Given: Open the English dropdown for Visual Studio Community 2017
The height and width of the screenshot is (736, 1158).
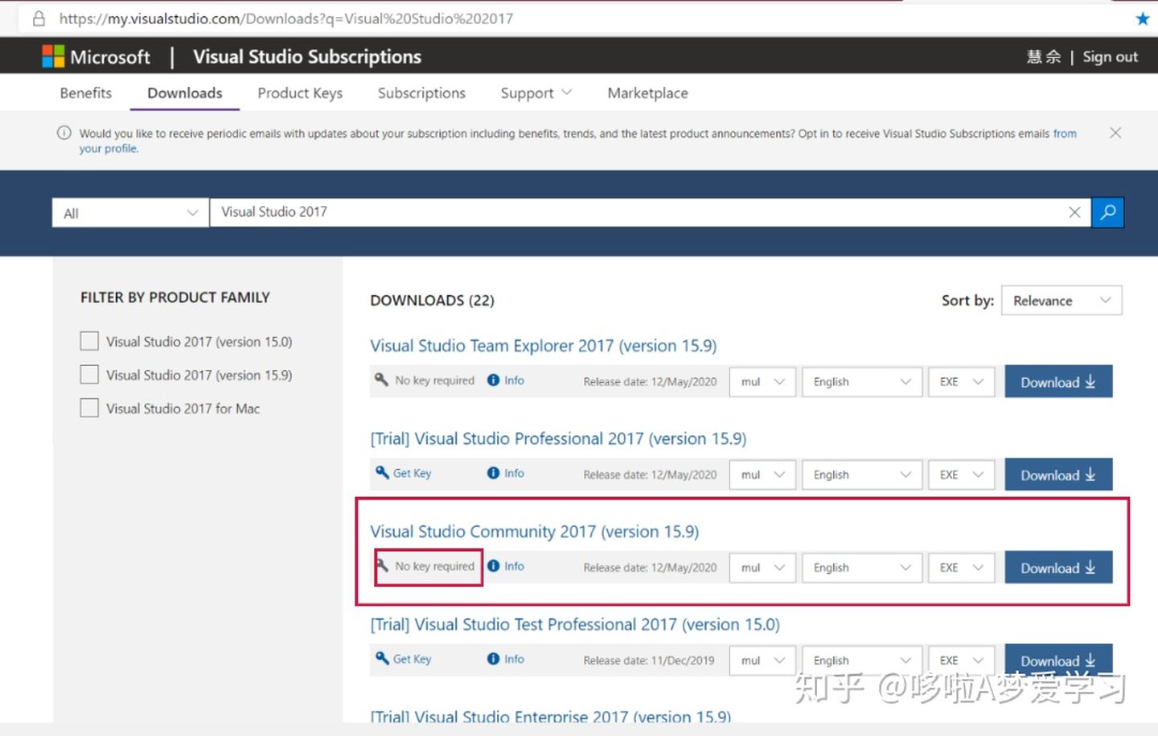Looking at the screenshot, I should 862,568.
